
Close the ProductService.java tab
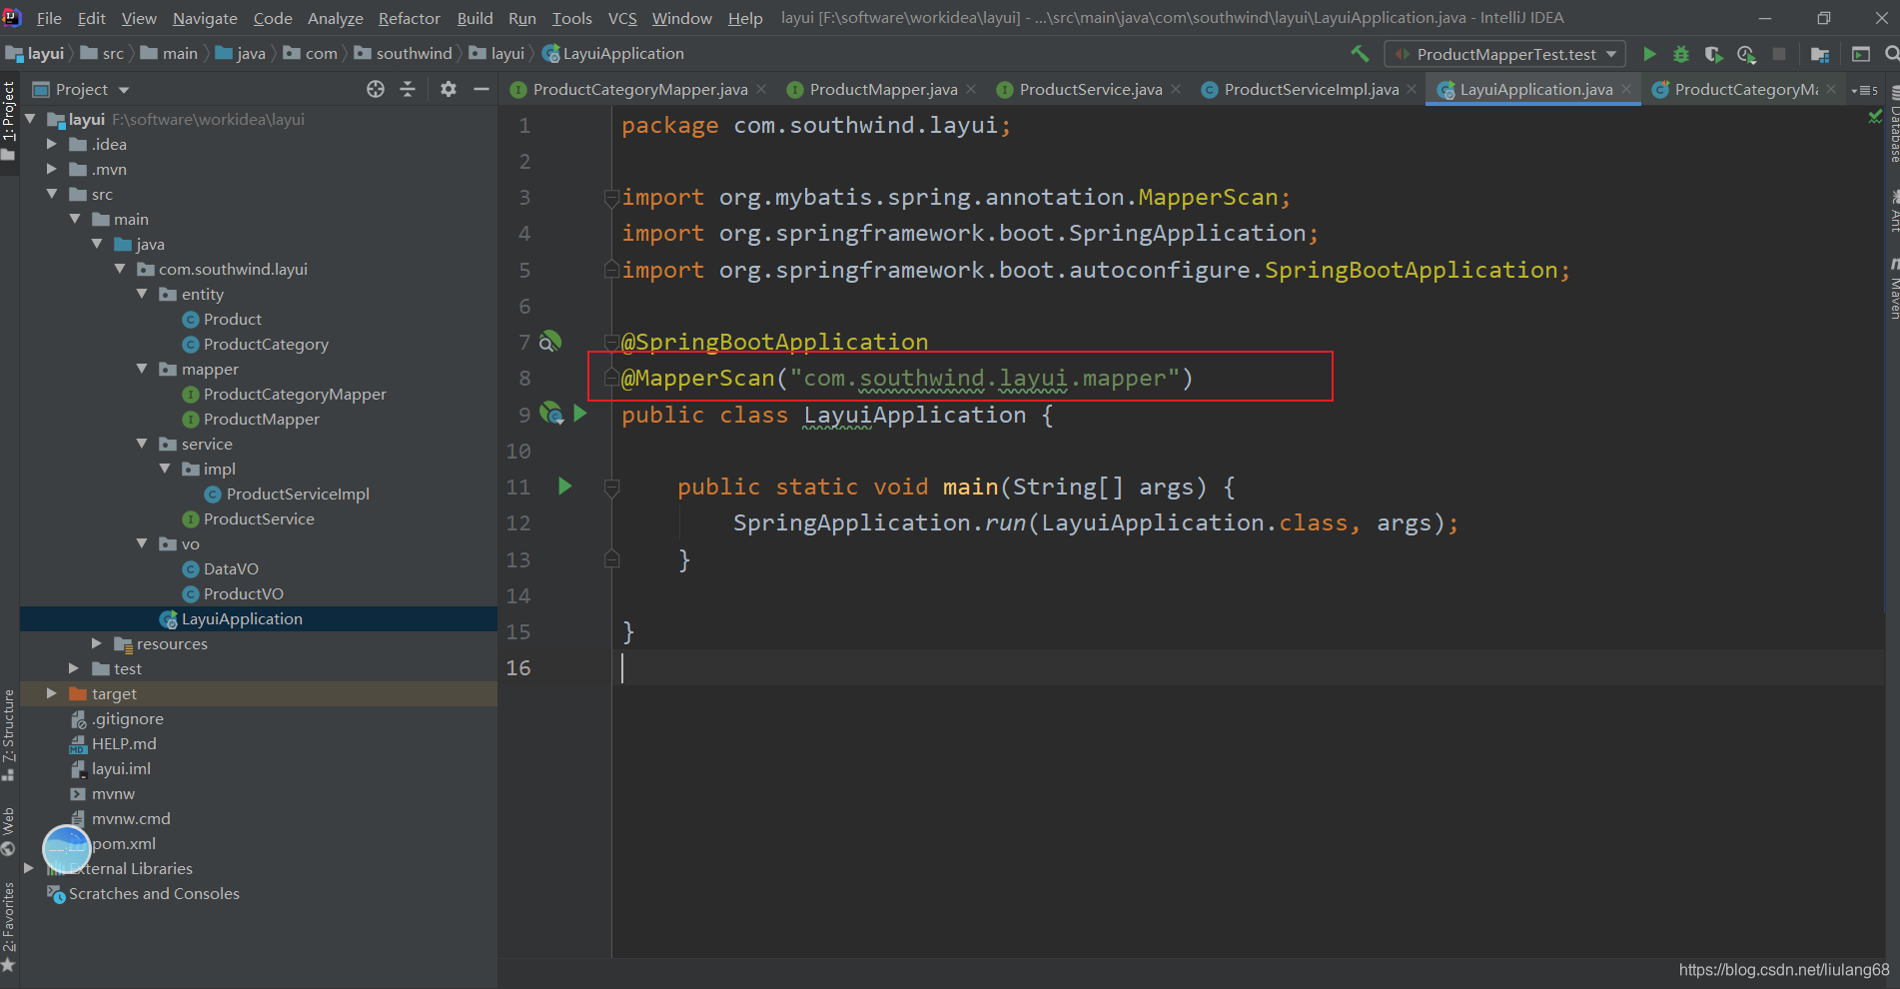[x=1176, y=89]
